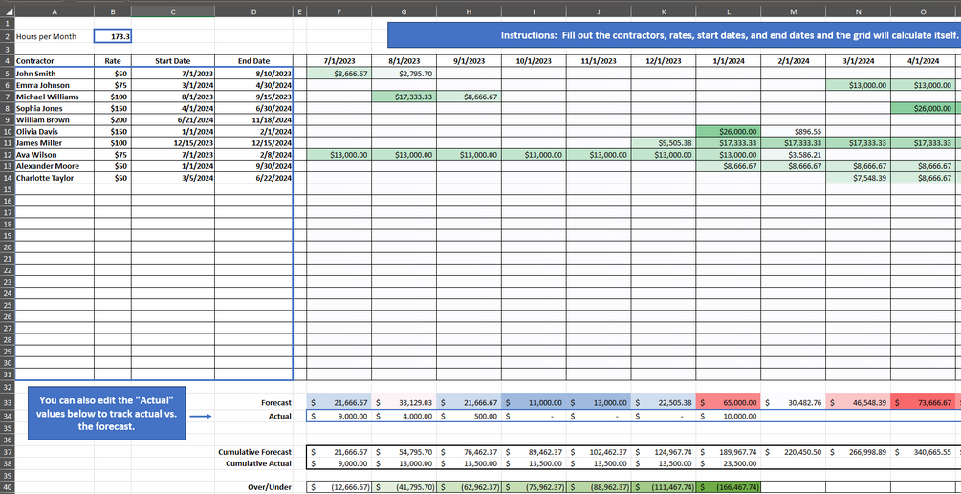Image resolution: width=961 pixels, height=494 pixels.
Task: Select Actual value $9,000.00 for July
Action: point(339,417)
